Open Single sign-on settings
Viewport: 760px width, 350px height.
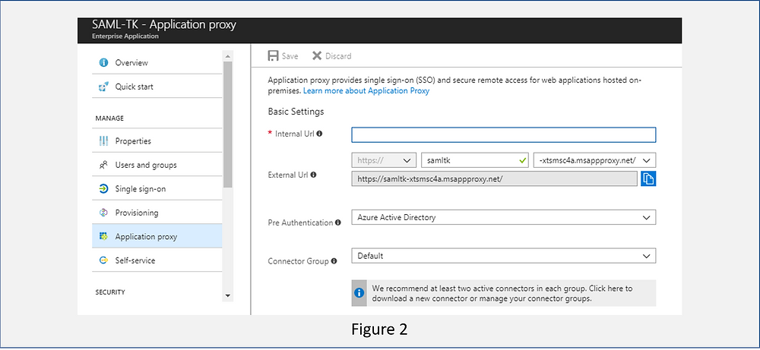coord(157,189)
